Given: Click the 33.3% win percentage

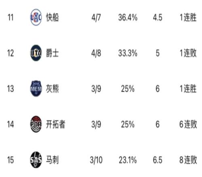Looking at the screenshot, I should click(128, 53).
